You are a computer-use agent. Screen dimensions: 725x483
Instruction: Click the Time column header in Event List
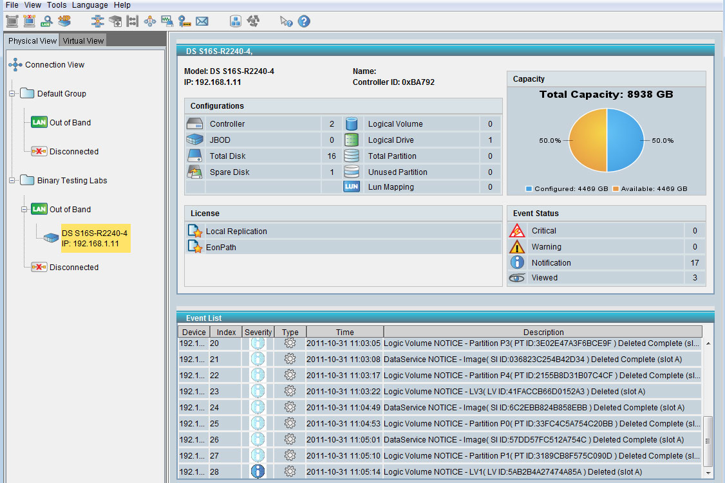pyautogui.click(x=344, y=332)
